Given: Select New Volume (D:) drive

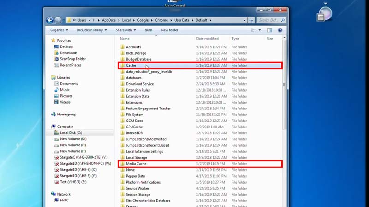Looking at the screenshot, I should pyautogui.click(x=73, y=139).
